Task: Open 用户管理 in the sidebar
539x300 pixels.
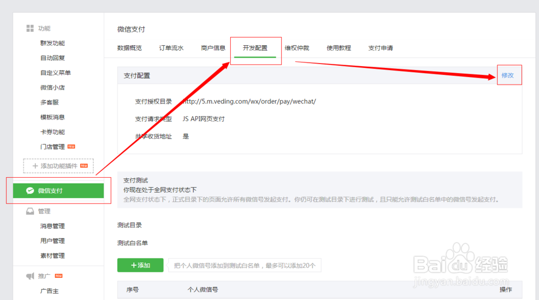Action: [x=52, y=241]
